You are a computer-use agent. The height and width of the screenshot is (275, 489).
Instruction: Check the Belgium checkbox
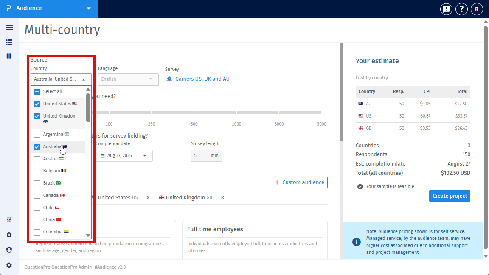(37, 171)
